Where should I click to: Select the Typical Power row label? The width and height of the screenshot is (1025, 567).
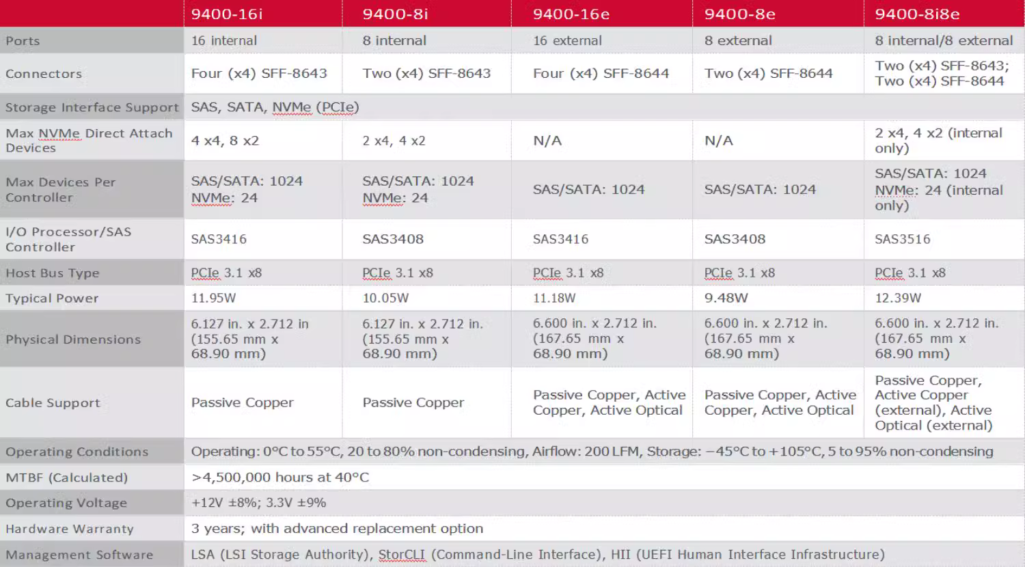click(x=52, y=299)
